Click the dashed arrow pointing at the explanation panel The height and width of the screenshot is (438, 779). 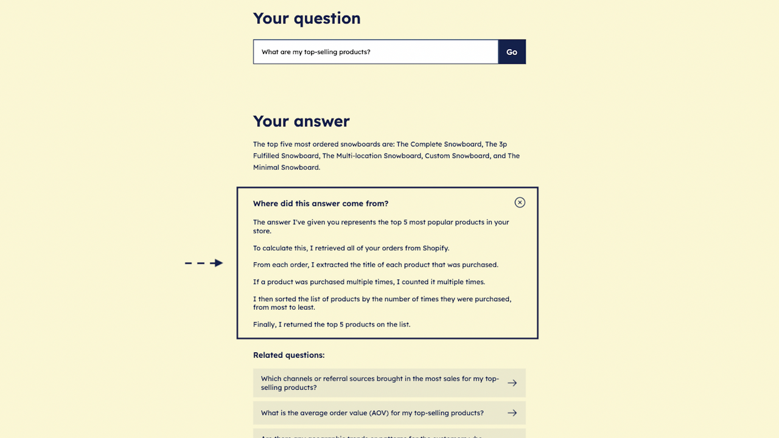(x=204, y=263)
